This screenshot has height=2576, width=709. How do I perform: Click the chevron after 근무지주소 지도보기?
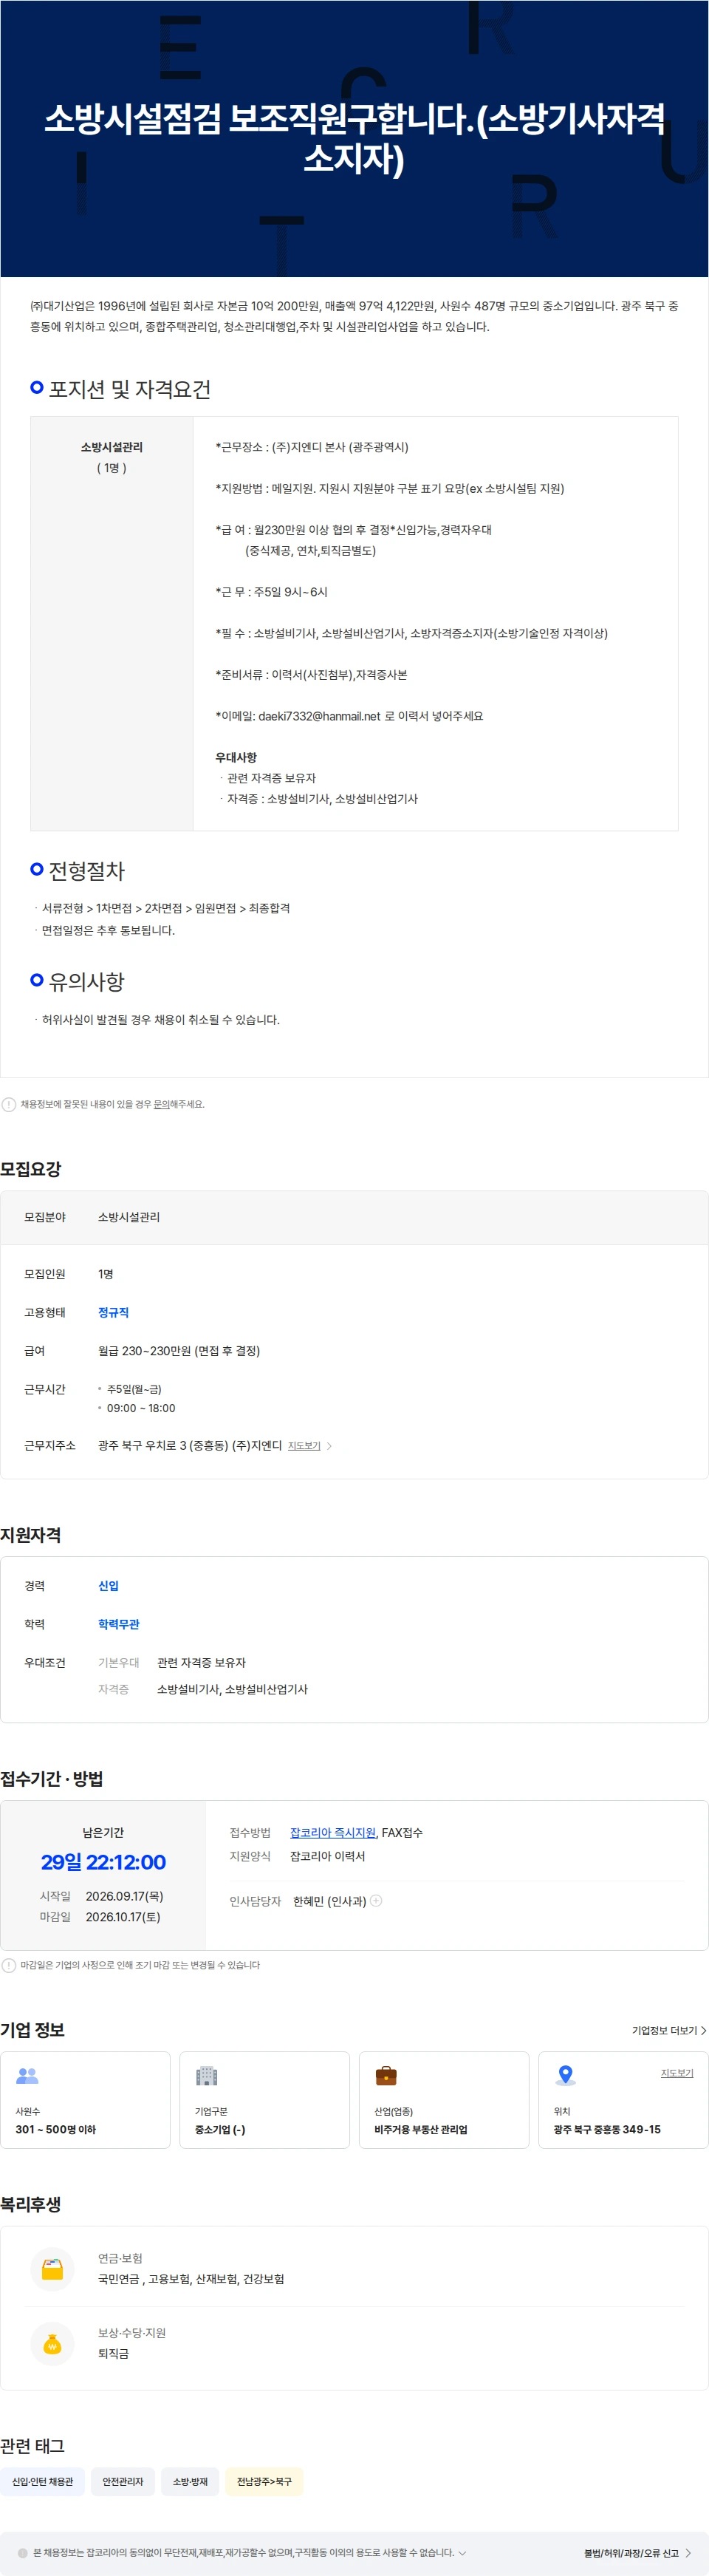pyautogui.click(x=329, y=1445)
